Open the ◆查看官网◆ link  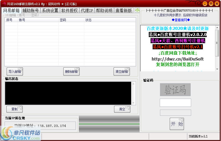point(181,20)
